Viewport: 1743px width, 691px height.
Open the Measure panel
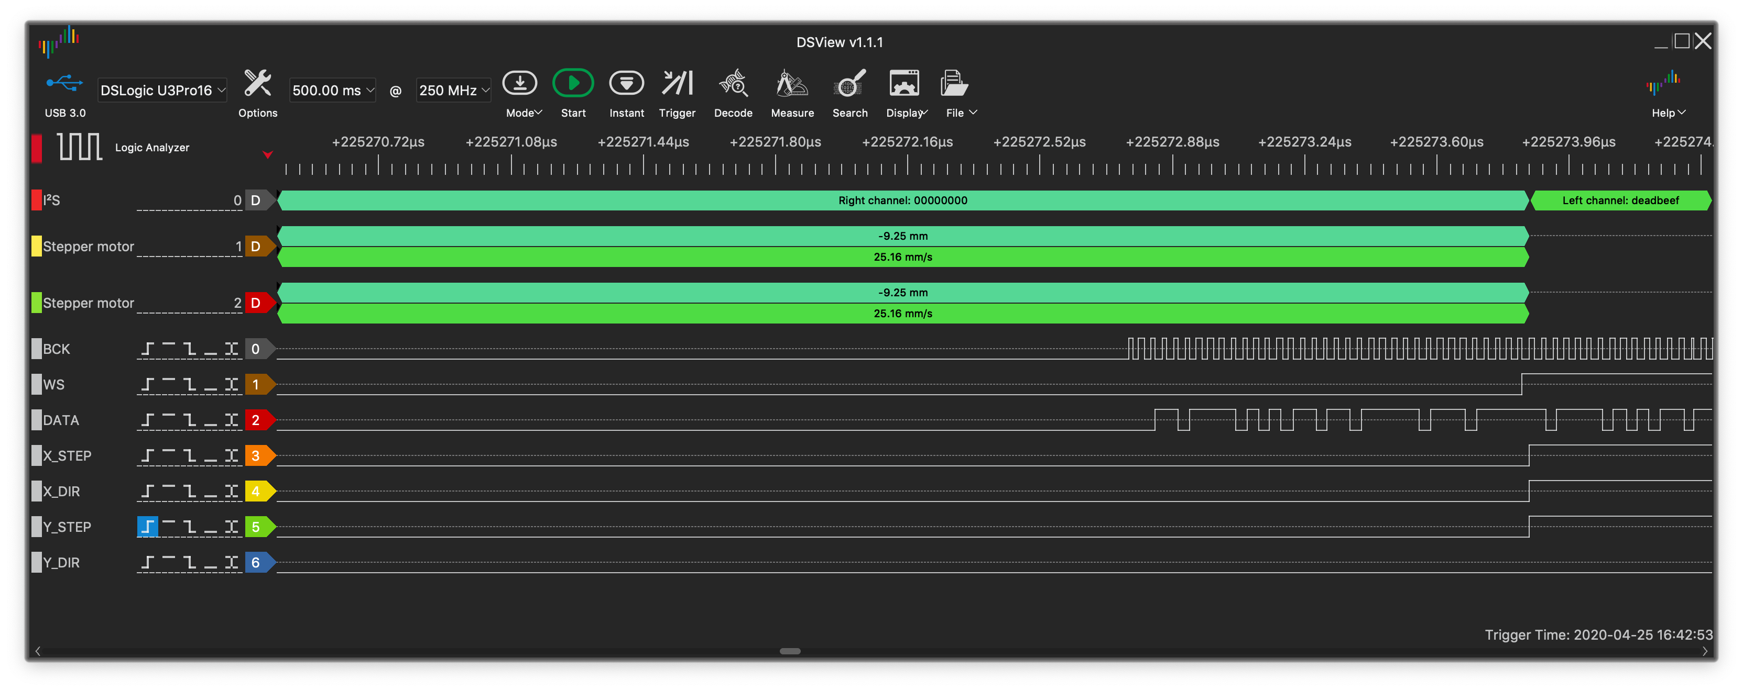tap(792, 84)
